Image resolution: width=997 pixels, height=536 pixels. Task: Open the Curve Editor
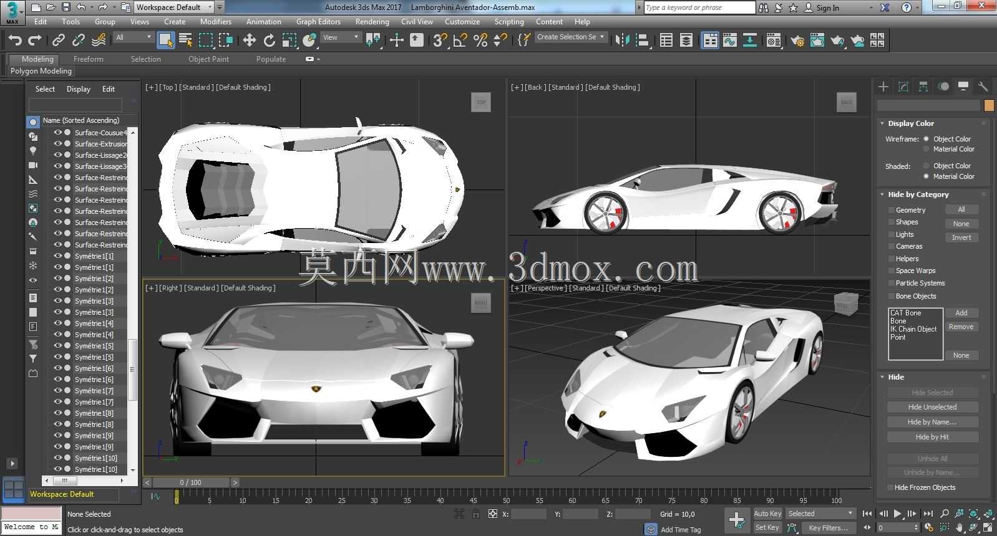point(730,41)
